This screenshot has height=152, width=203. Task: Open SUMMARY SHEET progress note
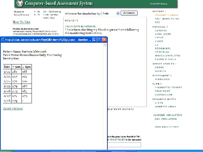165,107
